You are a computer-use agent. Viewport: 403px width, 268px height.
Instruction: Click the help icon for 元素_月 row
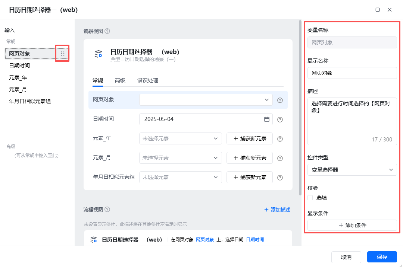[x=280, y=158]
